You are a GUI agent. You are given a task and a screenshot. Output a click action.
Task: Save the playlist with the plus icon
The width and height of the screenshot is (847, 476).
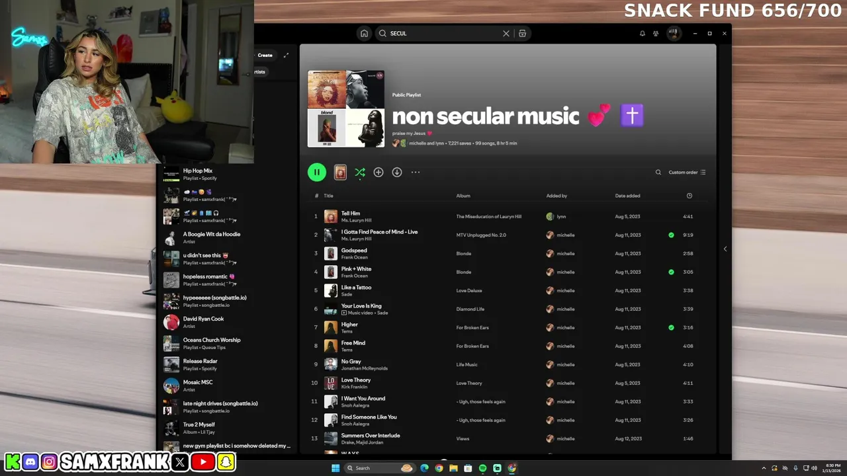click(x=379, y=172)
